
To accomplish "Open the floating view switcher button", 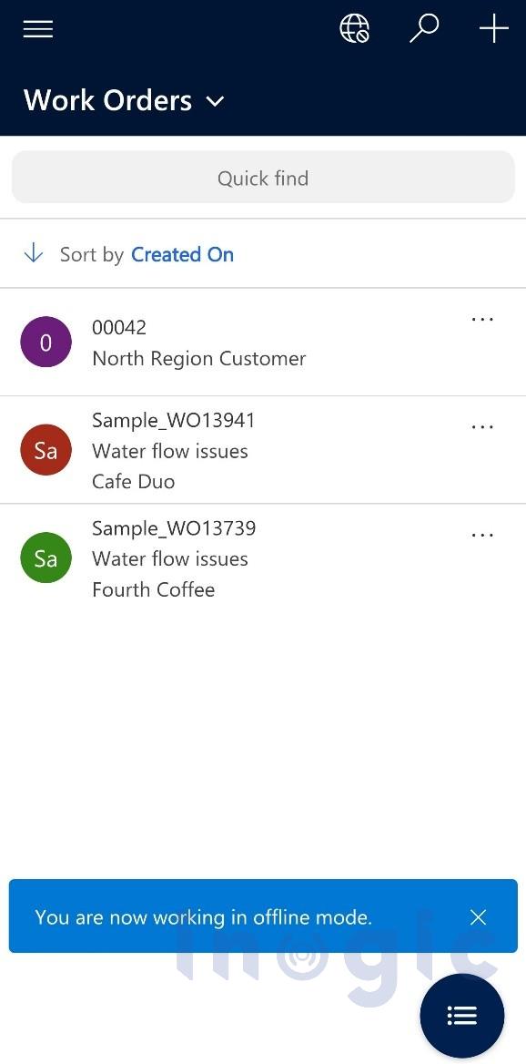I will pyautogui.click(x=461, y=1015).
